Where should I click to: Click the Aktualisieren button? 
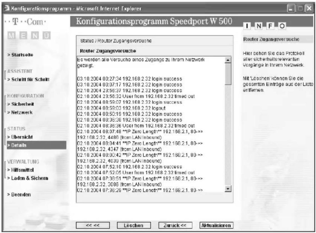pos(216,225)
